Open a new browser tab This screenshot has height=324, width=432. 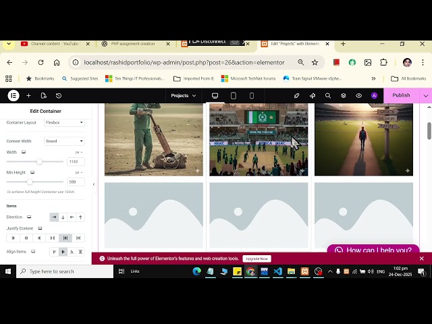(x=343, y=44)
